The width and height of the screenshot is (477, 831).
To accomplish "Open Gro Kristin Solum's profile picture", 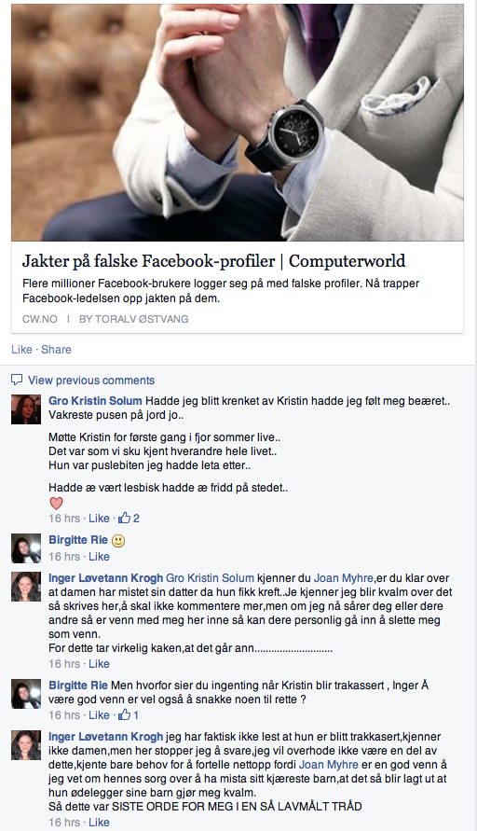I will click(26, 409).
